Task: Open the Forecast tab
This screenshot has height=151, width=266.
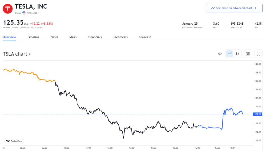Action: 145,37
